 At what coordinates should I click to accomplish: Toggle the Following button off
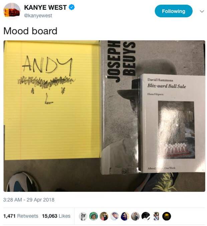click(174, 11)
